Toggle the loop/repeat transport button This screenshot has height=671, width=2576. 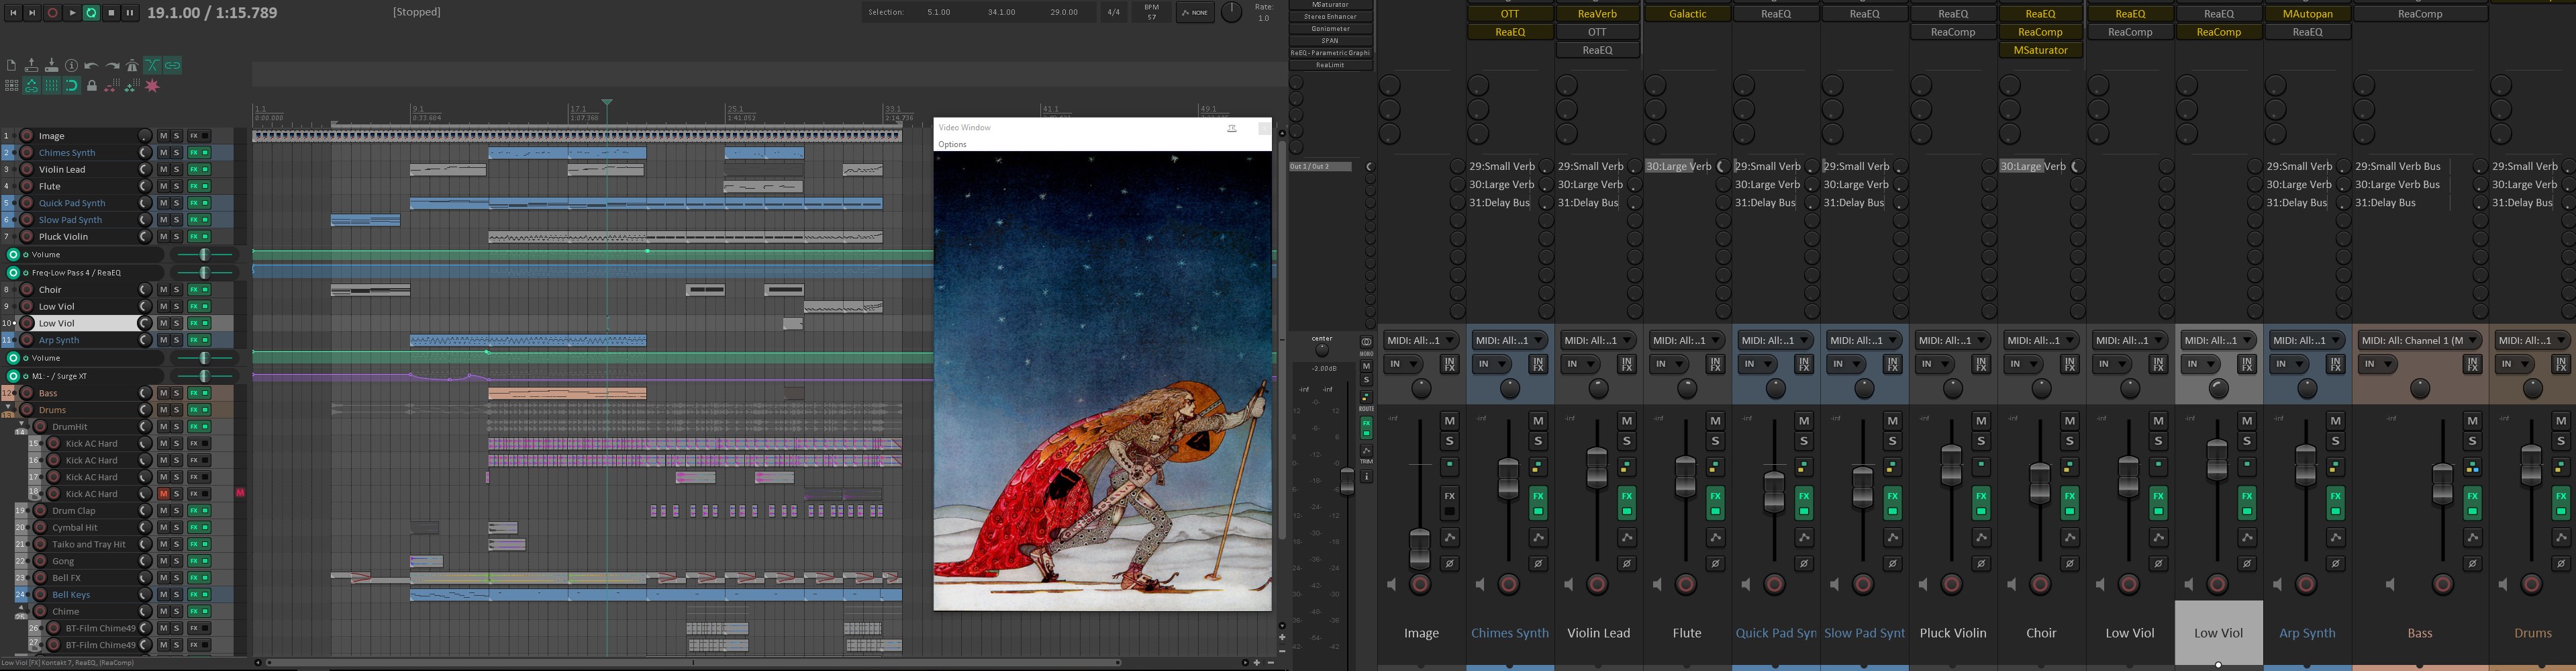pyautogui.click(x=91, y=13)
